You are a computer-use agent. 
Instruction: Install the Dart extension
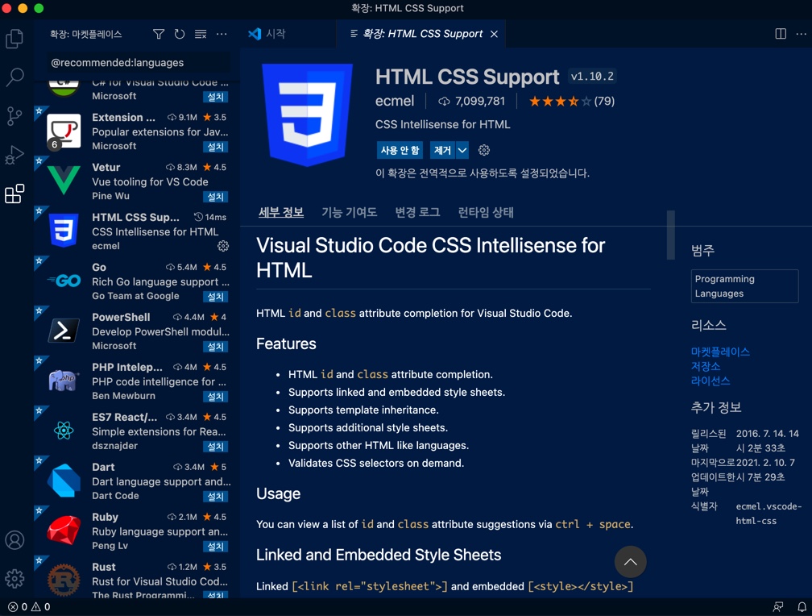click(x=215, y=497)
